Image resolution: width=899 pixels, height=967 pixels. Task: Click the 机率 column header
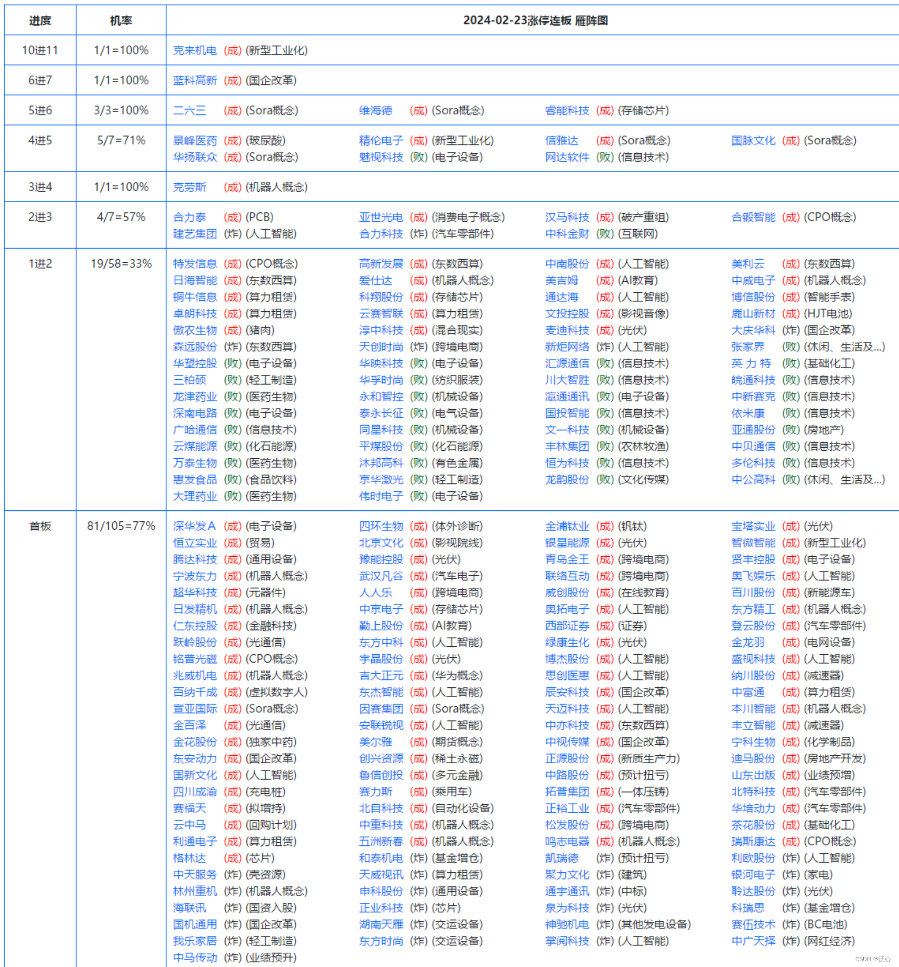[121, 21]
